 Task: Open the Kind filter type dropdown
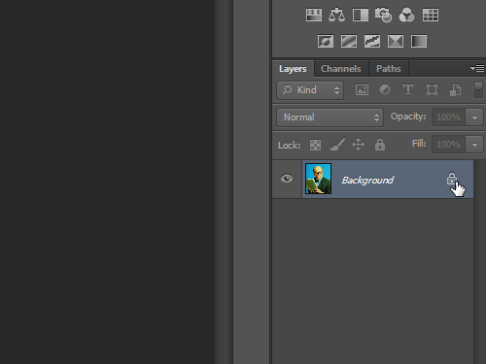310,90
